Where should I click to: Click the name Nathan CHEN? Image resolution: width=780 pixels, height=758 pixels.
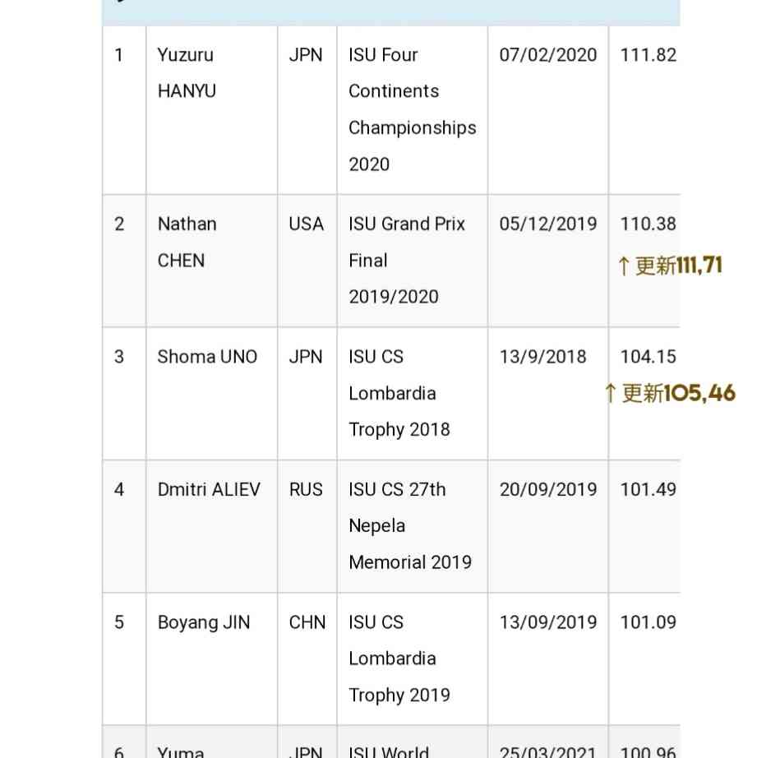[187, 242]
